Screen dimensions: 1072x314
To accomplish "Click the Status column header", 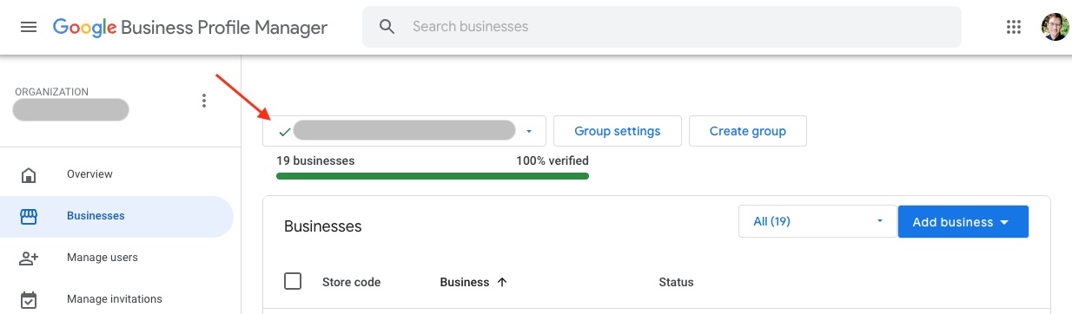I will click(x=676, y=282).
